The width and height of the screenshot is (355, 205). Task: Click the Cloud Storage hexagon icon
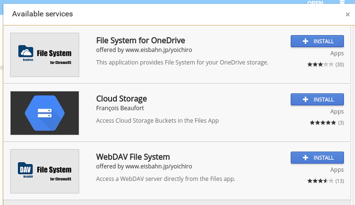click(44, 113)
